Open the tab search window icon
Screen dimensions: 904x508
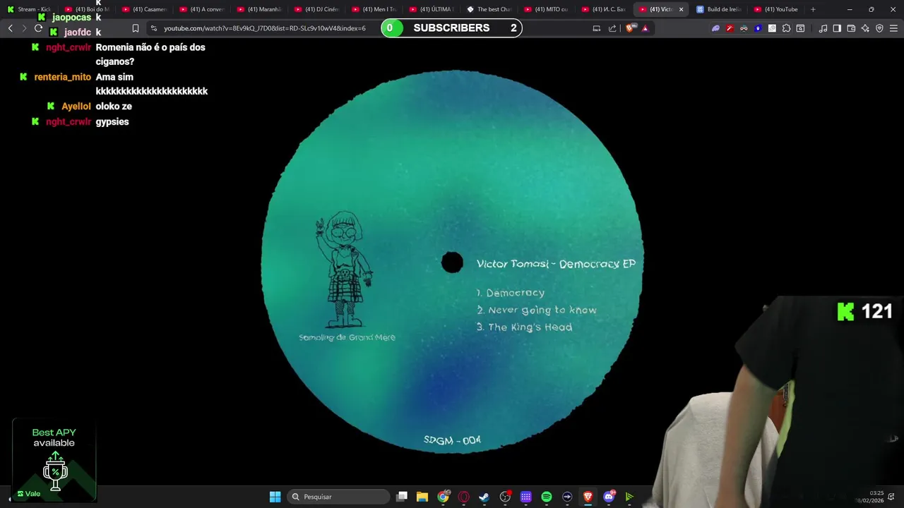click(x=800, y=28)
